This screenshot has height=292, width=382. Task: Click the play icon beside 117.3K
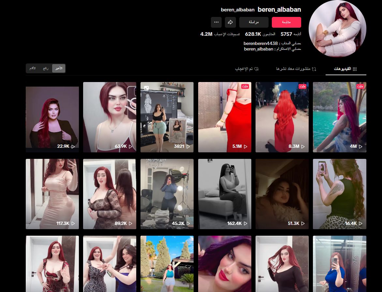pos(73,223)
